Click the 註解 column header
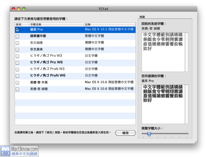The width and height of the screenshot is (207, 157). pos(109,24)
